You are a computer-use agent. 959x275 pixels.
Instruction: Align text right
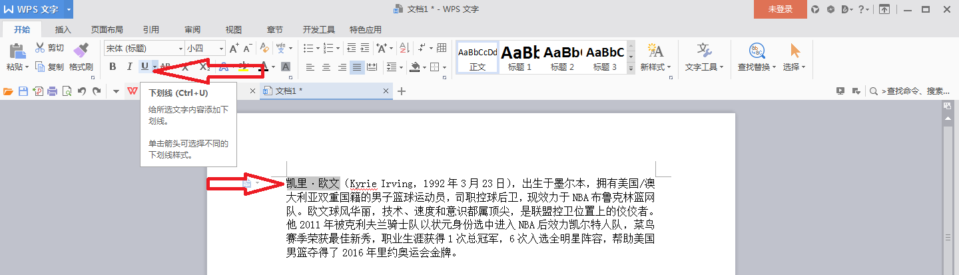[x=342, y=67]
